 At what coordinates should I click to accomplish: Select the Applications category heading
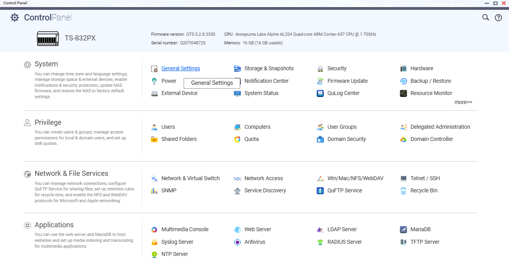pyautogui.click(x=54, y=225)
